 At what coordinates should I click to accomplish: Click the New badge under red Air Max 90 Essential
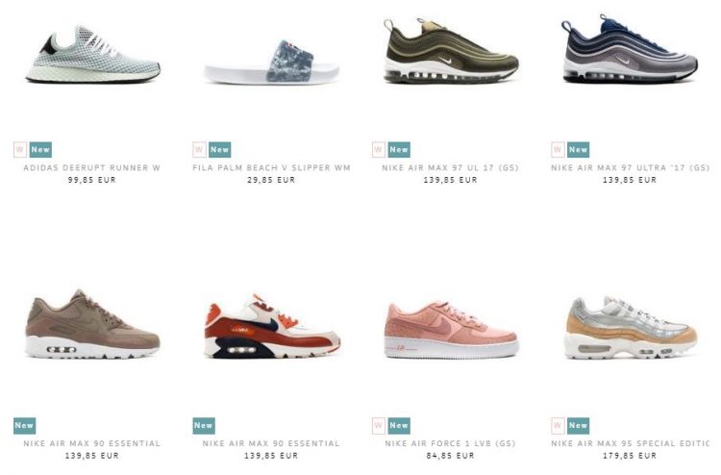pyautogui.click(x=204, y=425)
